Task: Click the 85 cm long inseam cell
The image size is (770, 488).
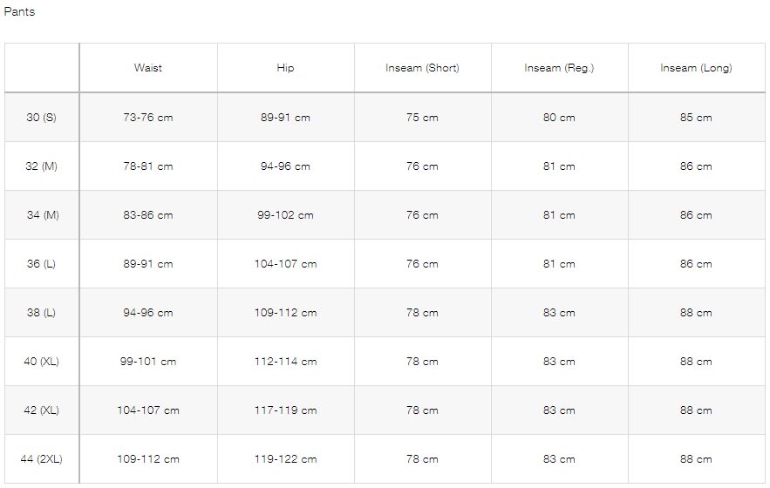Action: [696, 118]
